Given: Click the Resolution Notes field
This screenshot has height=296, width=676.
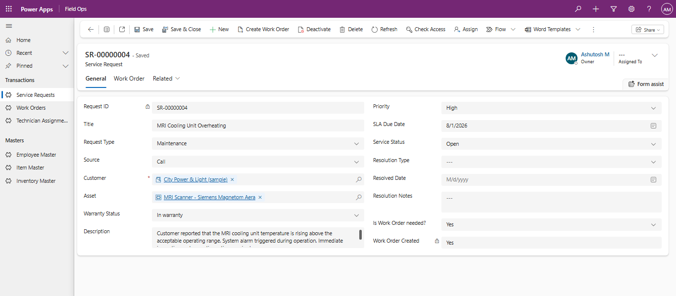Looking at the screenshot, I should point(551,202).
